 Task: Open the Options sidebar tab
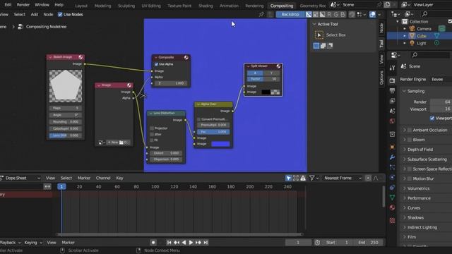381,78
